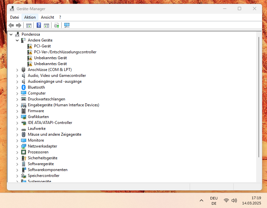Select the Druckwarteschlangen label
267x208 pixels.
coord(47,99)
